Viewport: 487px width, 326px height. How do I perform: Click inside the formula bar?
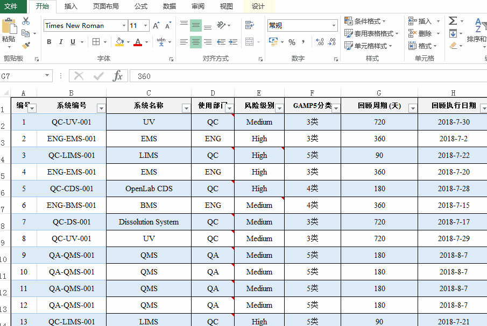(x=215, y=75)
